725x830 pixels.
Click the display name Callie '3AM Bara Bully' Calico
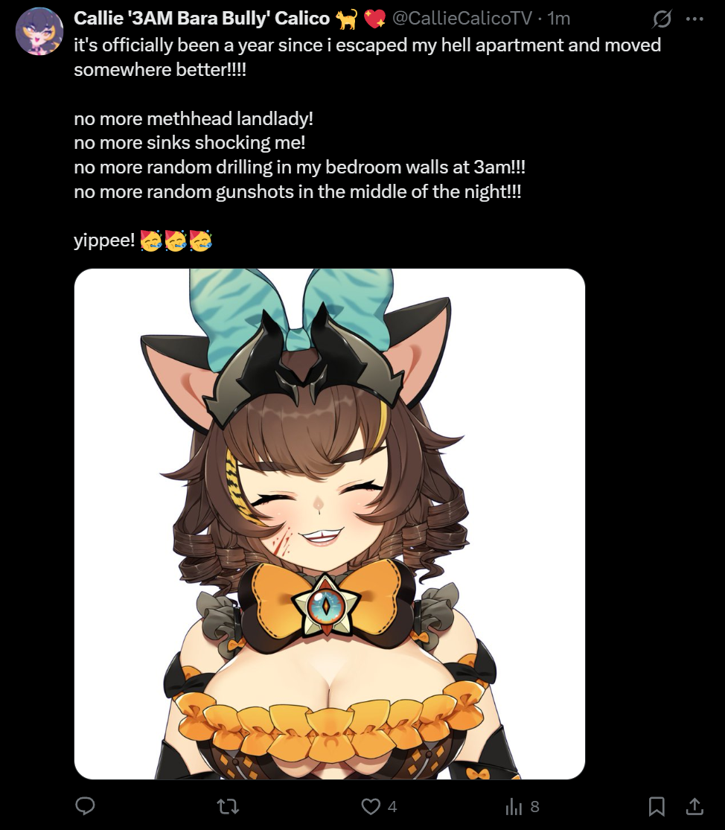click(202, 19)
